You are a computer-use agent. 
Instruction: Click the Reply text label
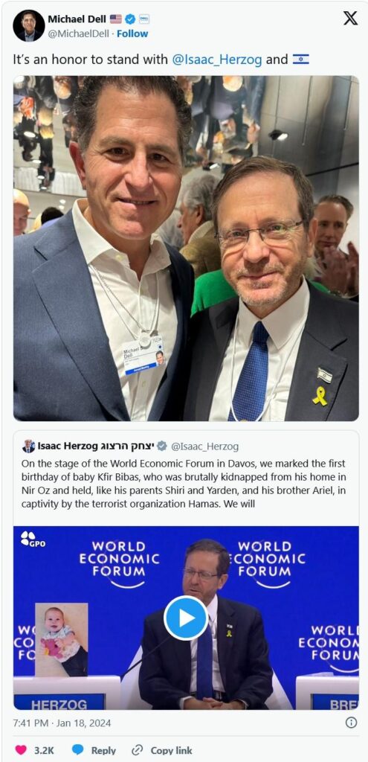104,750
